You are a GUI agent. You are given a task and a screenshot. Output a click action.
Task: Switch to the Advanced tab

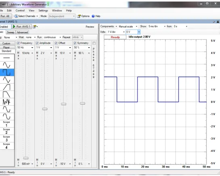22,32
